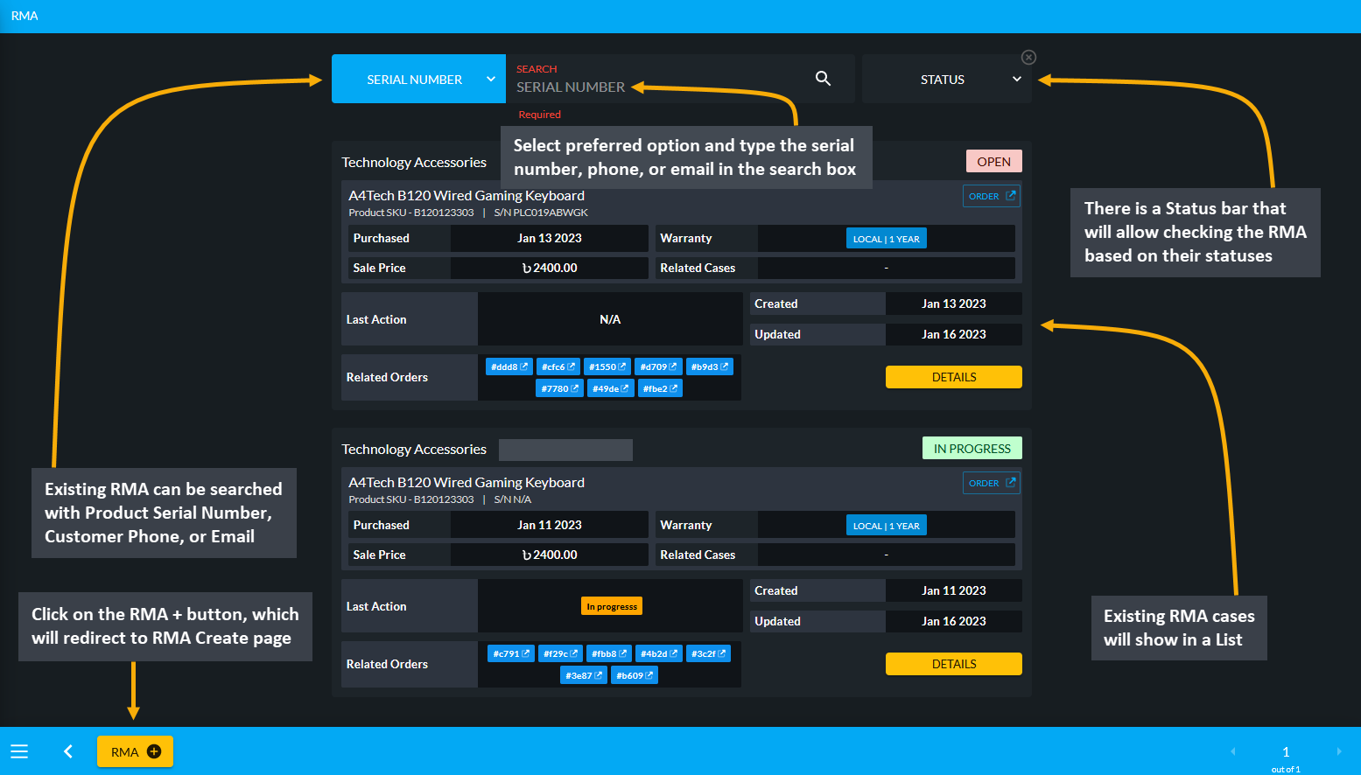Open the hamburger menu icon
Screen dimensions: 1361x775
pyautogui.click(x=19, y=751)
